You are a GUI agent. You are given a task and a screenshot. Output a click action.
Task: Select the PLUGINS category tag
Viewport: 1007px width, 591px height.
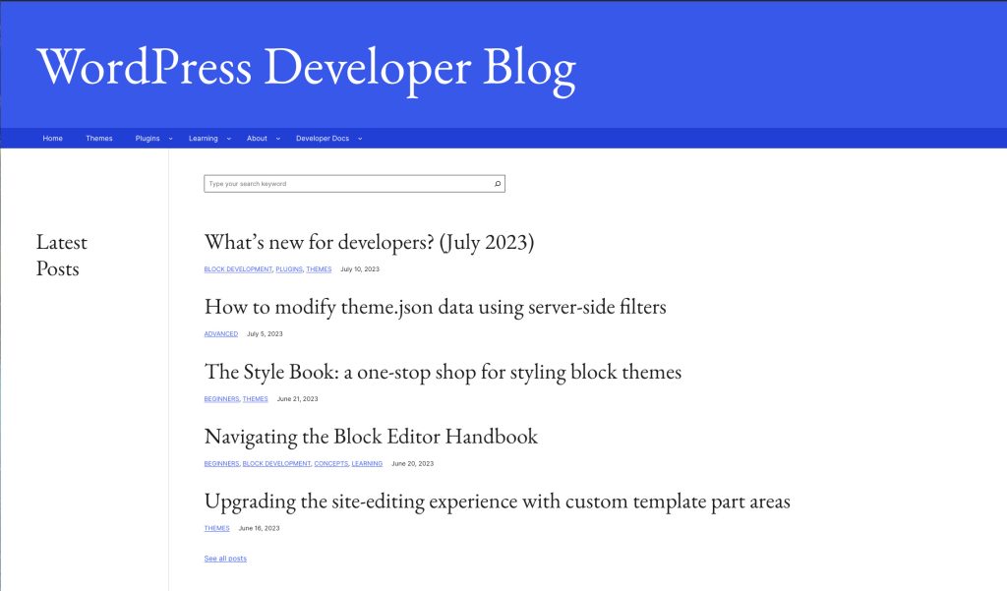point(289,269)
